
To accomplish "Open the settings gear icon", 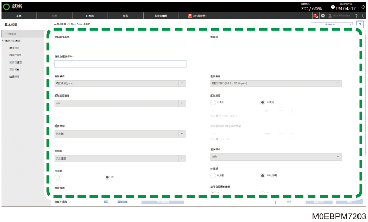I will (323, 16).
